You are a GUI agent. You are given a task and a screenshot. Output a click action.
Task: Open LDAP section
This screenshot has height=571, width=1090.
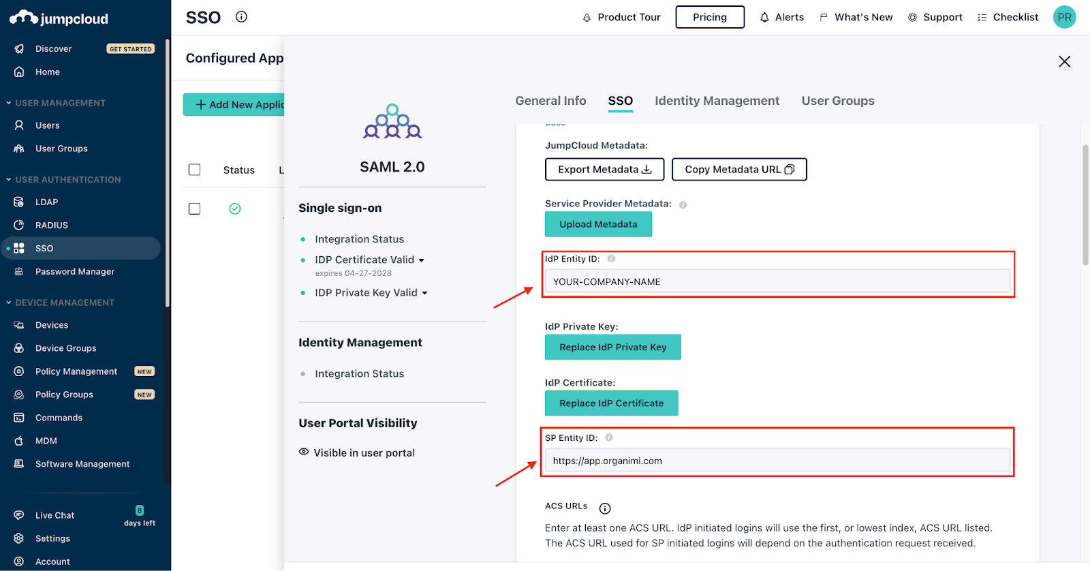click(46, 202)
